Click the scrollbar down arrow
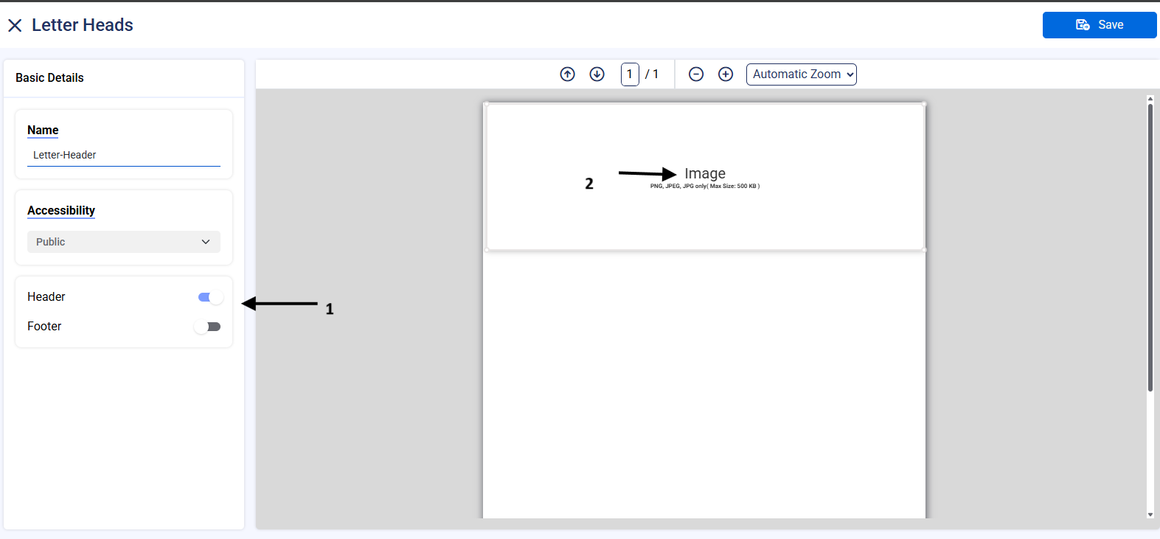 (x=1150, y=515)
